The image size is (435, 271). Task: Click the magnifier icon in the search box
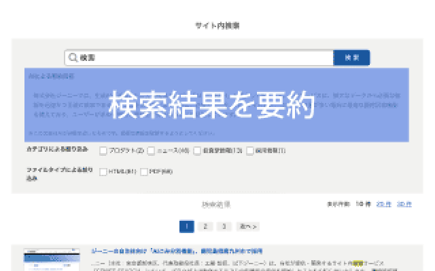click(73, 58)
